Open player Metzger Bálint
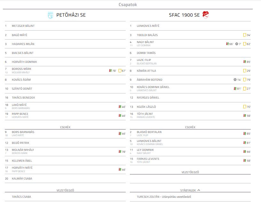 [x=23, y=26]
